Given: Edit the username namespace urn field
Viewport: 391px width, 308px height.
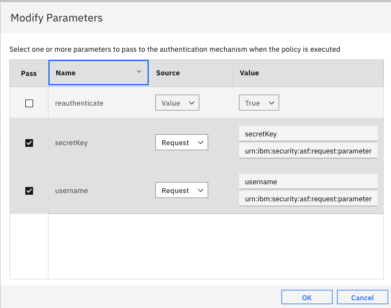Looking at the screenshot, I should pos(308,199).
